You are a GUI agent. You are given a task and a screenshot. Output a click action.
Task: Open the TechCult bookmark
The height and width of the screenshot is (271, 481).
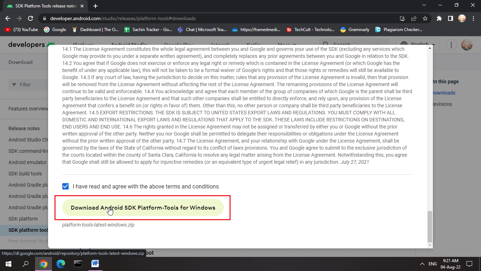(x=310, y=30)
